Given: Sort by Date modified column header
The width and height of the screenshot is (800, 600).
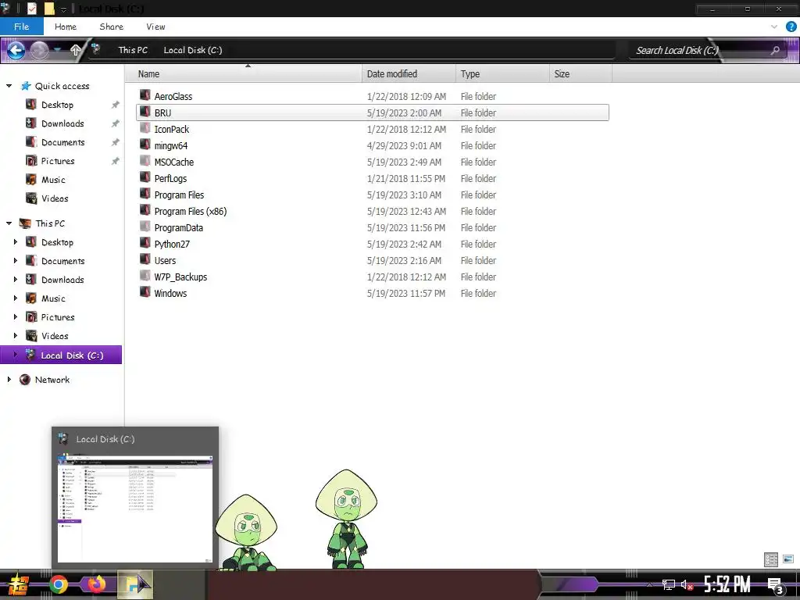Looking at the screenshot, I should tap(409, 74).
